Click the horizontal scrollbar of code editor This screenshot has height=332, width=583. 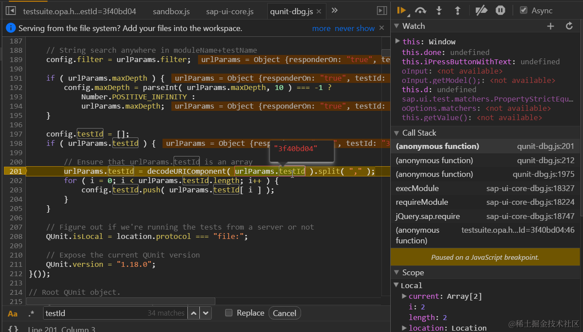point(121,301)
